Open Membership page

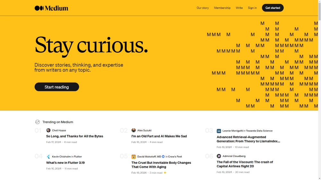pos(222,8)
